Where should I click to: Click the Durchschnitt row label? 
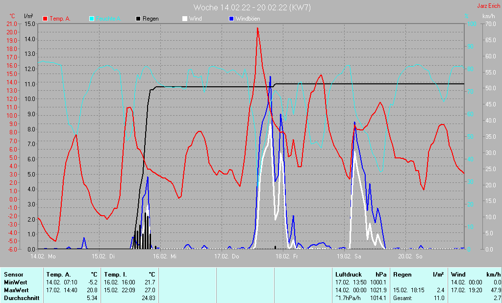21,298
